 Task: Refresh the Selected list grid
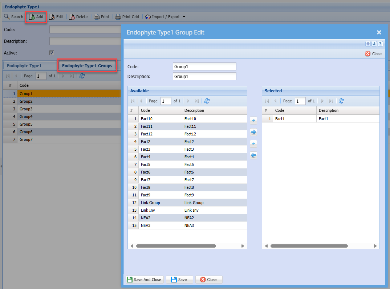tap(341, 101)
